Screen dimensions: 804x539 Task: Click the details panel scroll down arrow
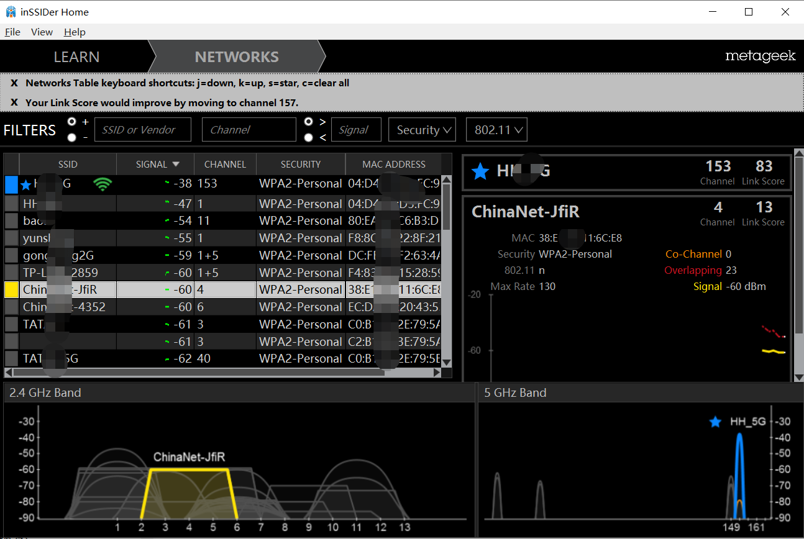click(x=798, y=377)
